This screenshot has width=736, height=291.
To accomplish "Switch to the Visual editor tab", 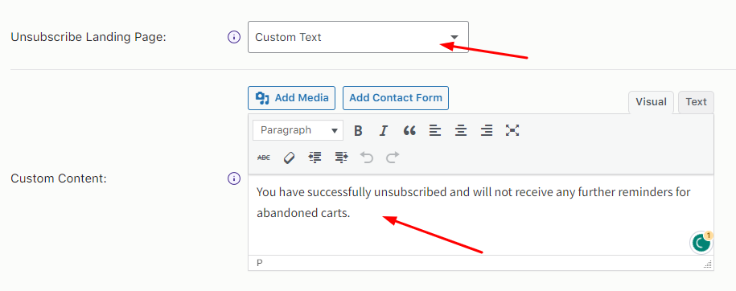I will pyautogui.click(x=651, y=102).
